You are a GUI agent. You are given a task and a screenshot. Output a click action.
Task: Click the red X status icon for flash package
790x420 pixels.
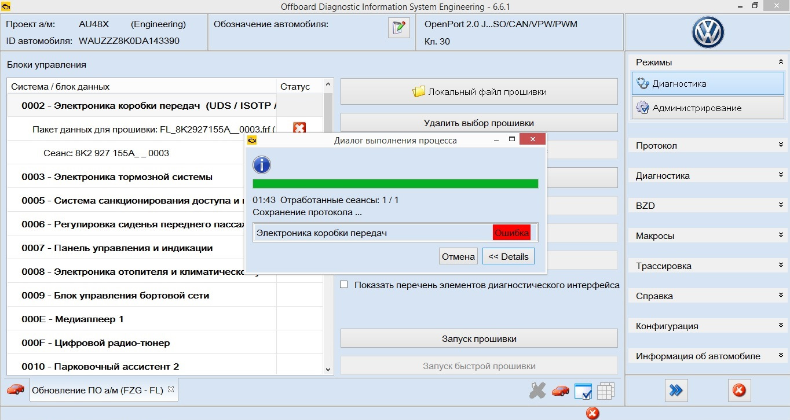click(299, 128)
